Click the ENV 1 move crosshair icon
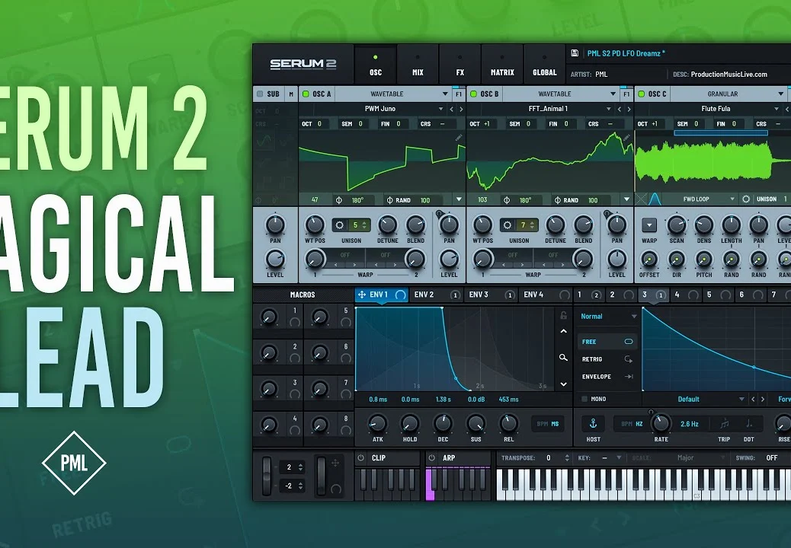791x548 pixels. 362,295
